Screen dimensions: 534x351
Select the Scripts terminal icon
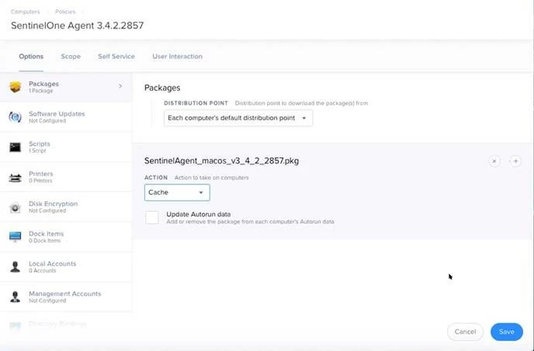[15, 147]
